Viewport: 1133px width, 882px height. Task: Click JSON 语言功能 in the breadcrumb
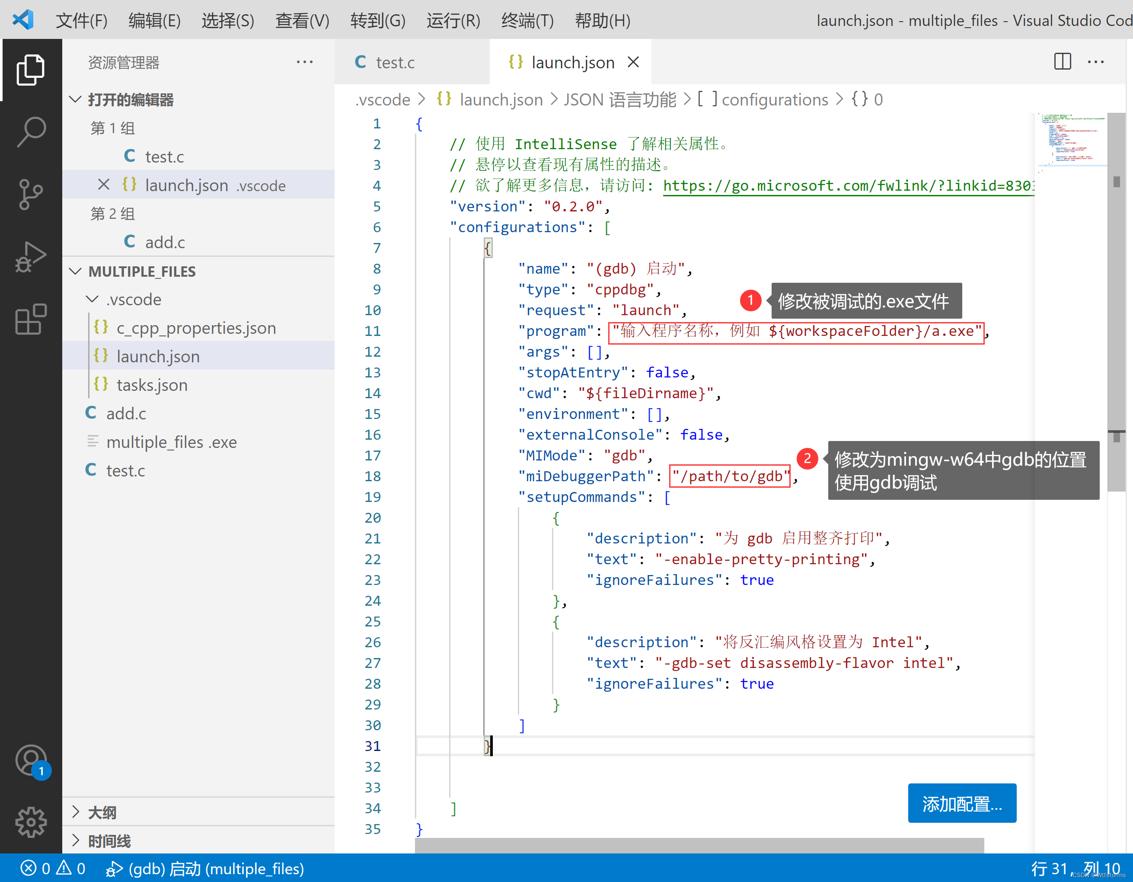[620, 99]
